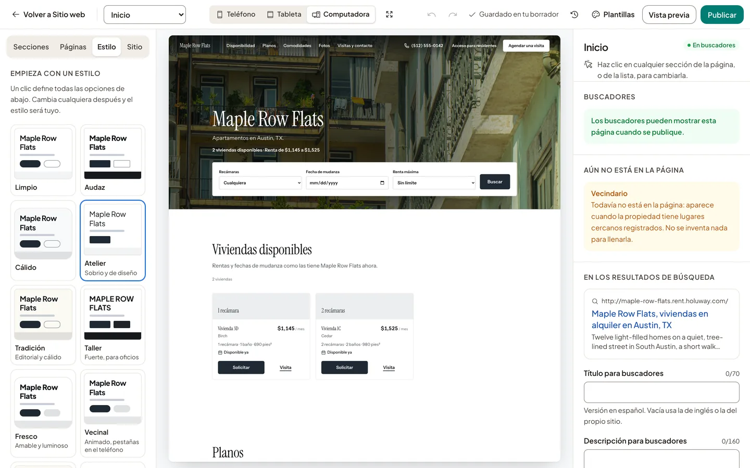Choose the Audaz style card

point(113,160)
